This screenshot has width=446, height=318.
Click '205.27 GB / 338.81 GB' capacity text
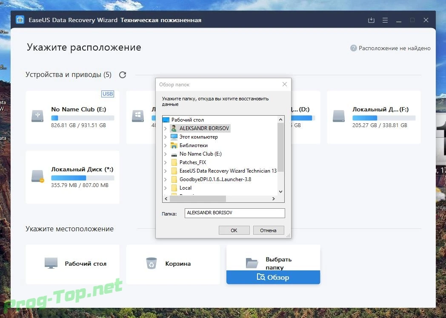(x=380, y=125)
